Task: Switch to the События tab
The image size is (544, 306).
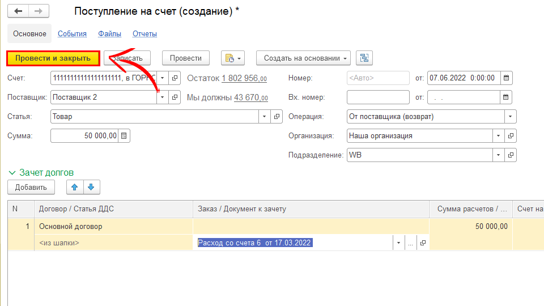Action: coord(72,34)
